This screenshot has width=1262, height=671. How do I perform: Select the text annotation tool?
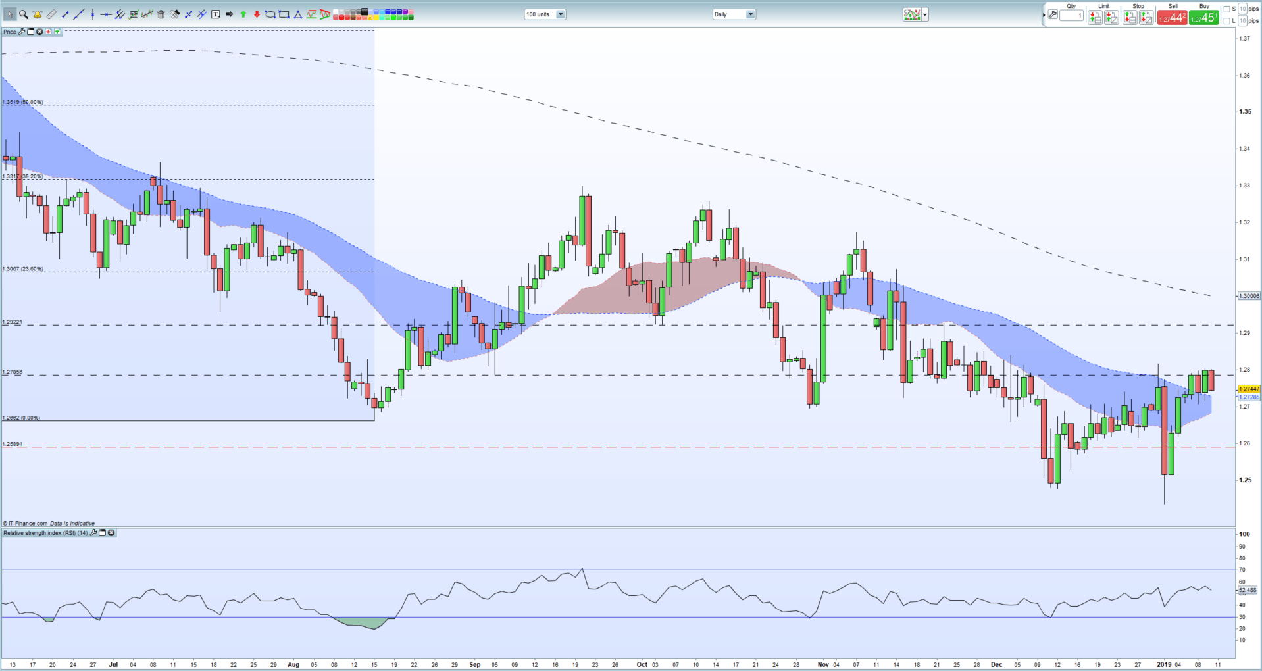(215, 14)
